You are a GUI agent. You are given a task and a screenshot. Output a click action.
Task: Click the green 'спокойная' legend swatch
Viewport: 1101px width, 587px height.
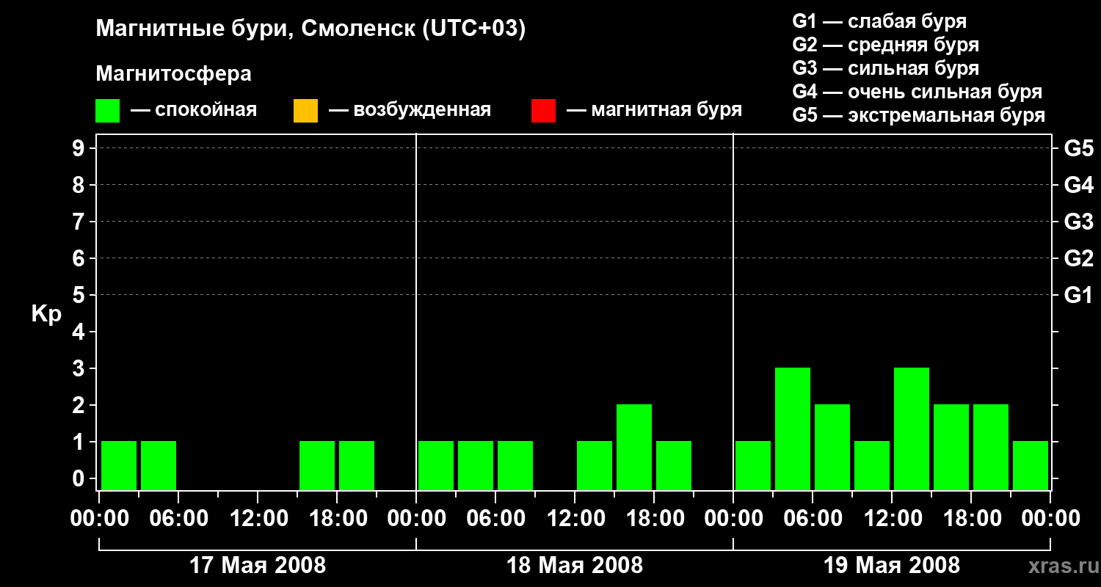pyautogui.click(x=108, y=111)
